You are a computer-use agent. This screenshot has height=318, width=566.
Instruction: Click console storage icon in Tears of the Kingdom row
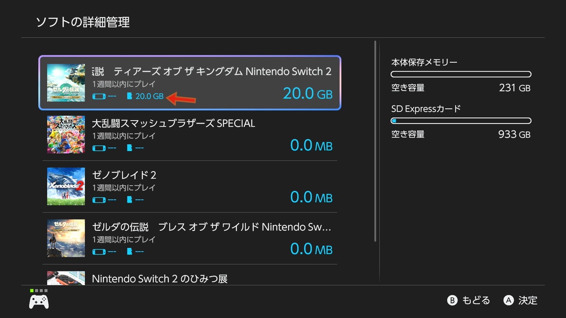coord(99,96)
